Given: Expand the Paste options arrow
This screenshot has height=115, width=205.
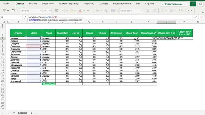Looking at the screenshot, I should pyautogui.click(x=16, y=11).
